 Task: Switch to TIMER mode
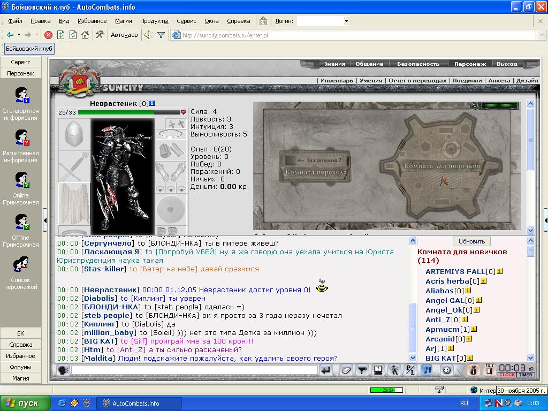[526, 375]
